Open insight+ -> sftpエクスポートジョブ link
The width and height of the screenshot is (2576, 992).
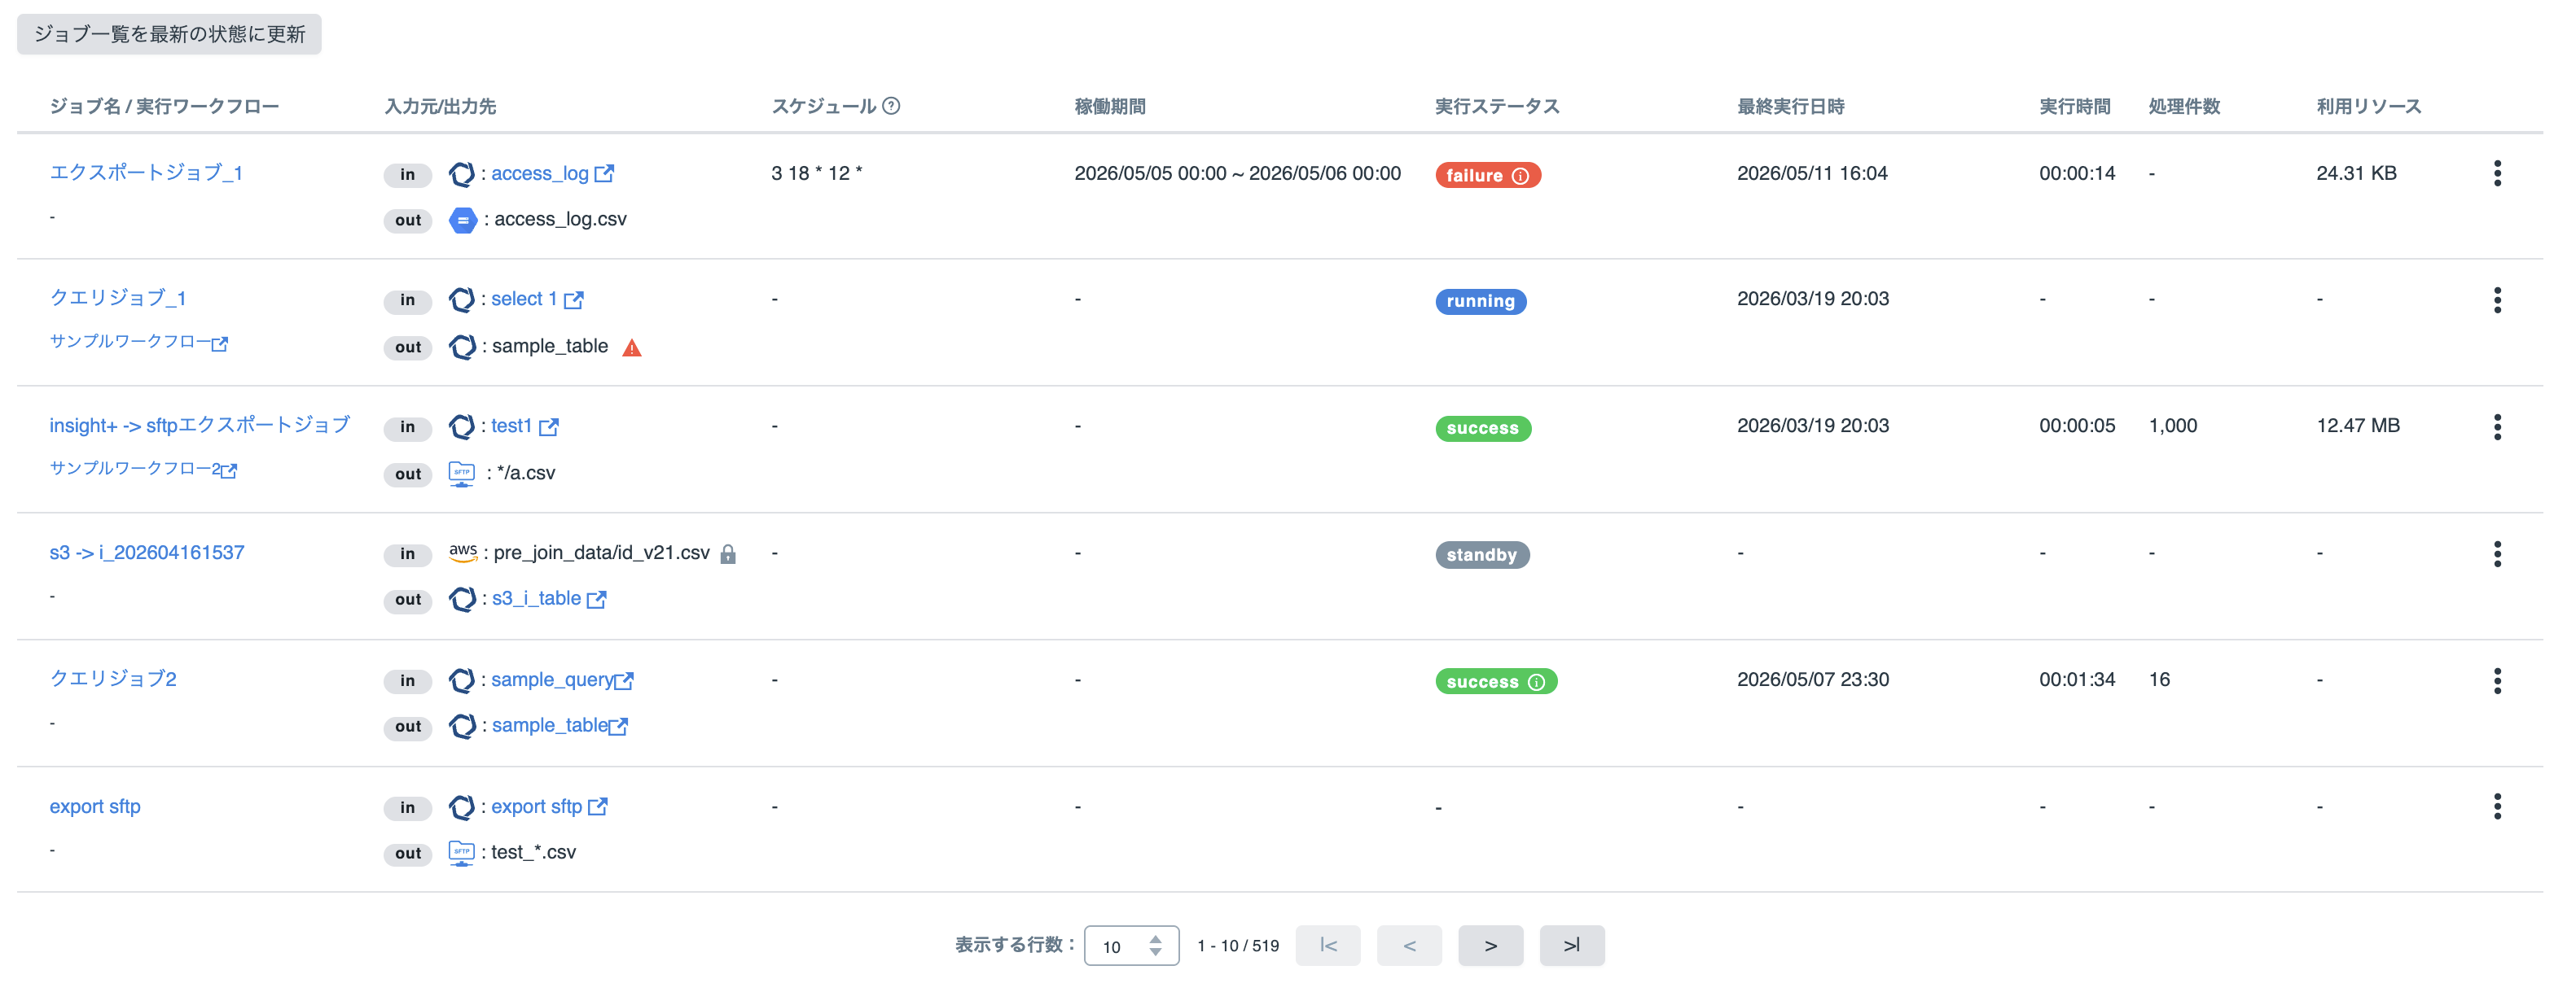pos(199,426)
